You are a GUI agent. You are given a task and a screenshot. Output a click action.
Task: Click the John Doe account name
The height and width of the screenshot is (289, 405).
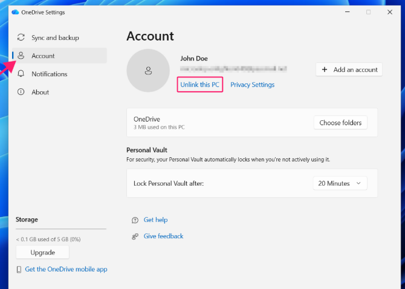(194, 59)
